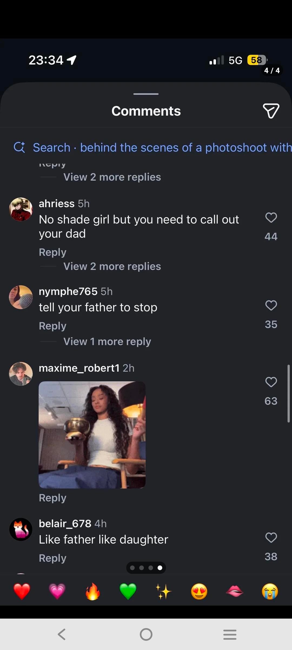292x650 pixels.
Task: Insert the crying face emoji
Action: 270,591
